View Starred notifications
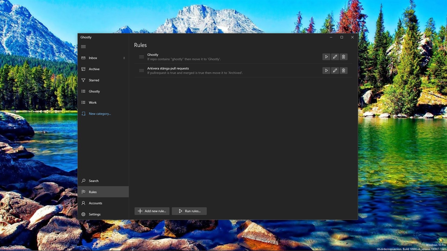This screenshot has height=251, width=447. point(94,80)
